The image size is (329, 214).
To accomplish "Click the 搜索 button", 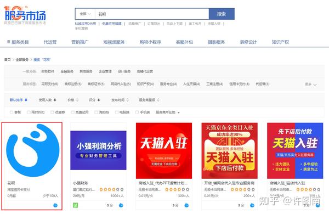I will [222, 14].
